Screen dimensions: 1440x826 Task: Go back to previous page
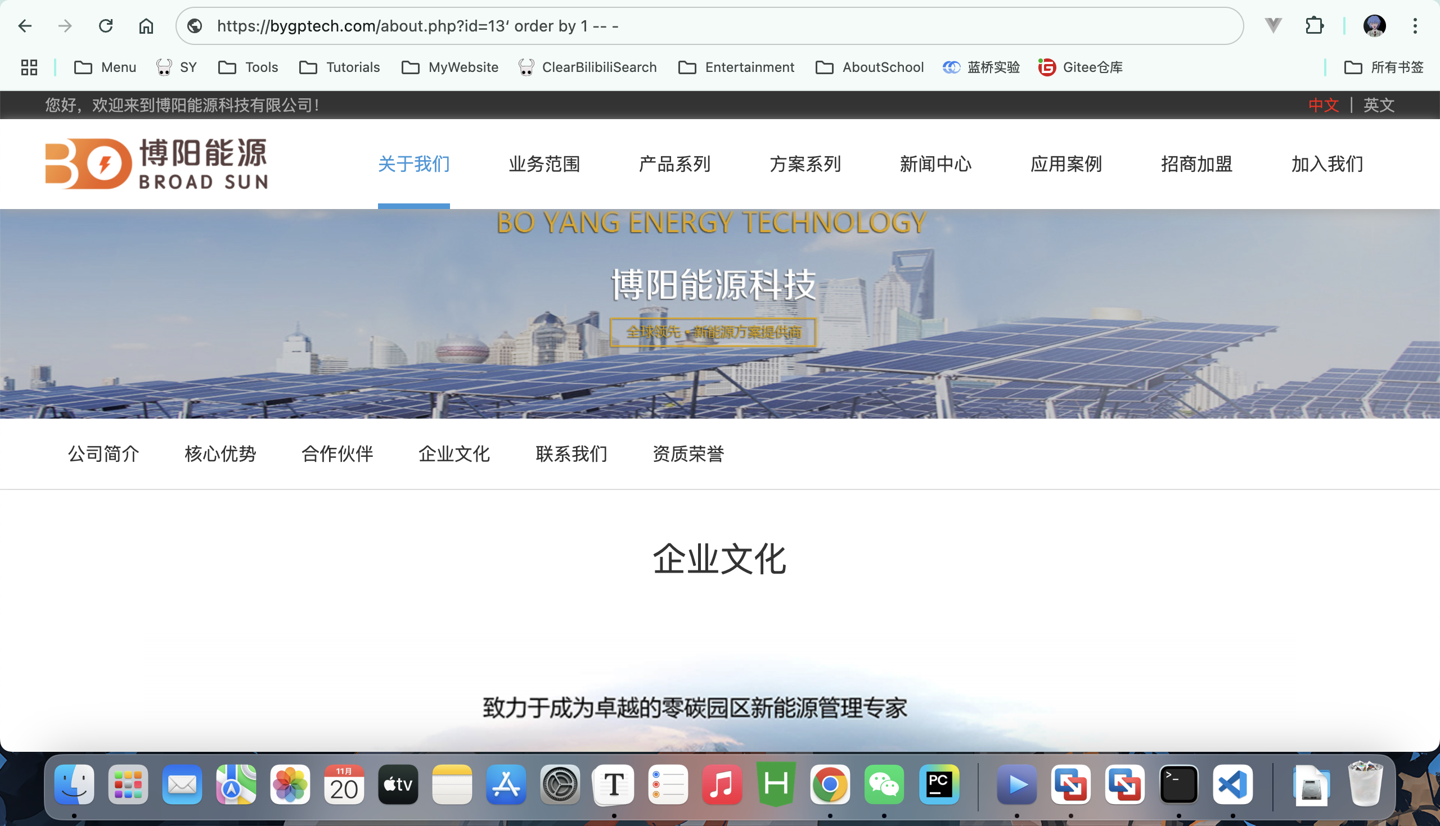pos(25,26)
